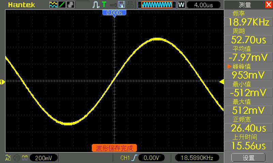Select the 正频宽 26.40us measurement
The height and width of the screenshot is (163, 273).
pyautogui.click(x=248, y=125)
